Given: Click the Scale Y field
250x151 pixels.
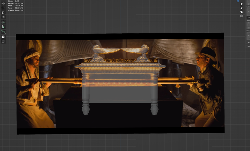Looking at the screenshot, I should pyautogui.click(x=248, y=25).
